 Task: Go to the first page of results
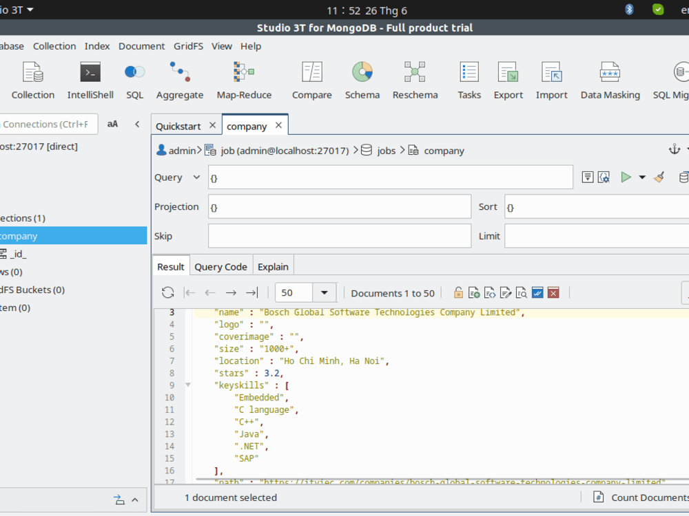(189, 292)
